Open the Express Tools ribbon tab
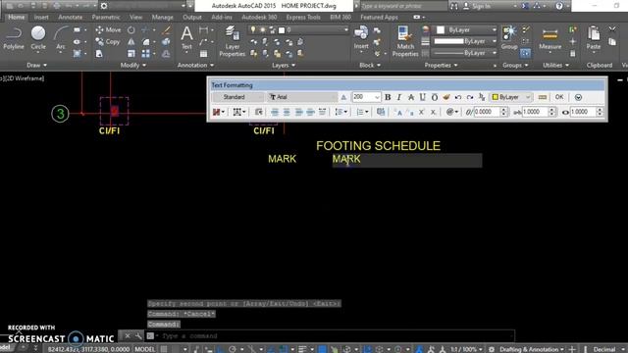Screen dimensions: 628x353 click(303, 18)
